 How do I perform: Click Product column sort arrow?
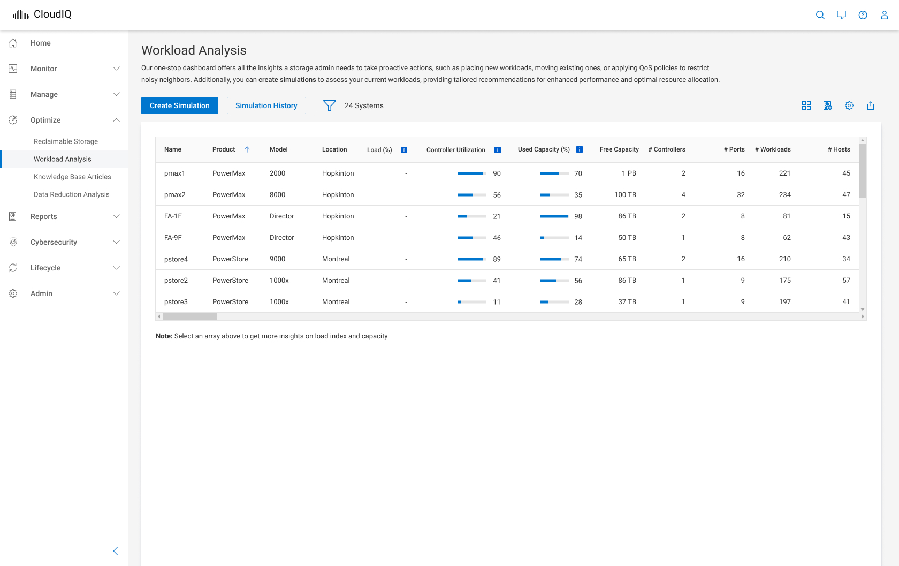(247, 149)
